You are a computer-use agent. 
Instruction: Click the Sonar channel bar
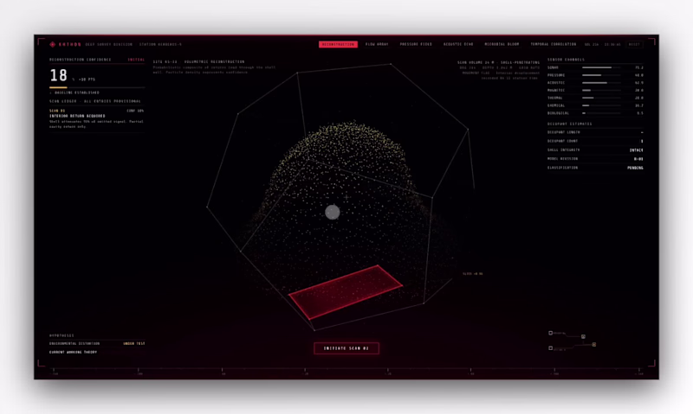tap(601, 68)
